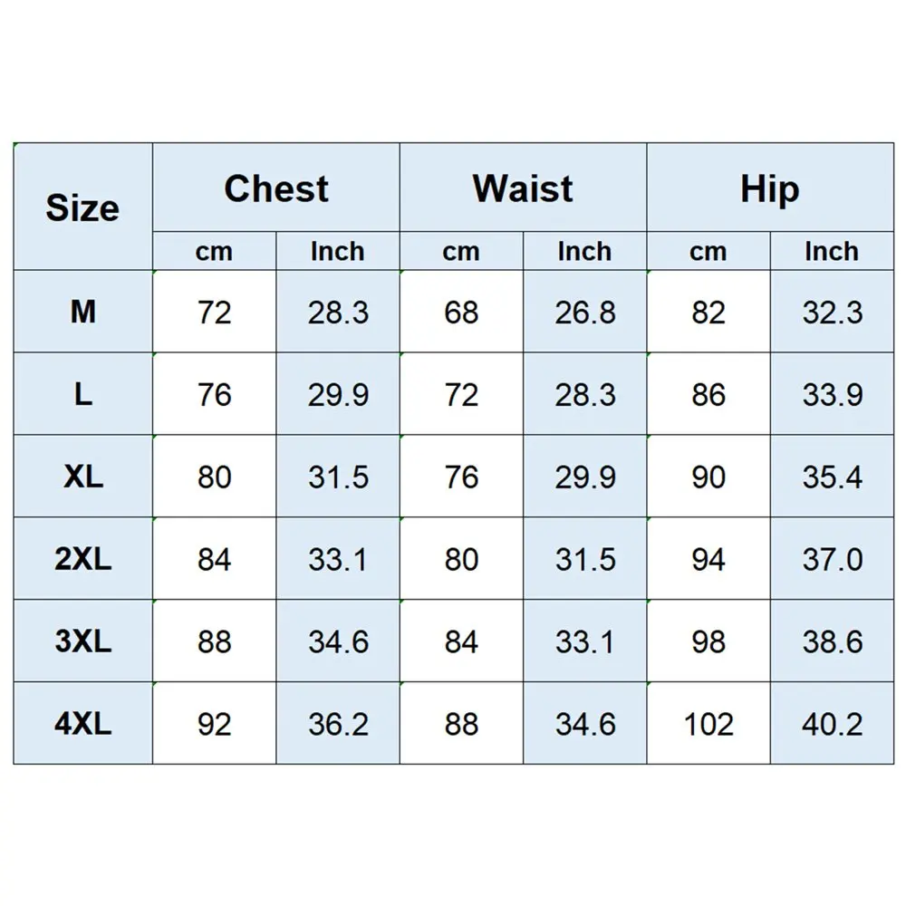Screen dimensions: 906x906
Task: Select the 2XL size row label
Action: (82, 559)
